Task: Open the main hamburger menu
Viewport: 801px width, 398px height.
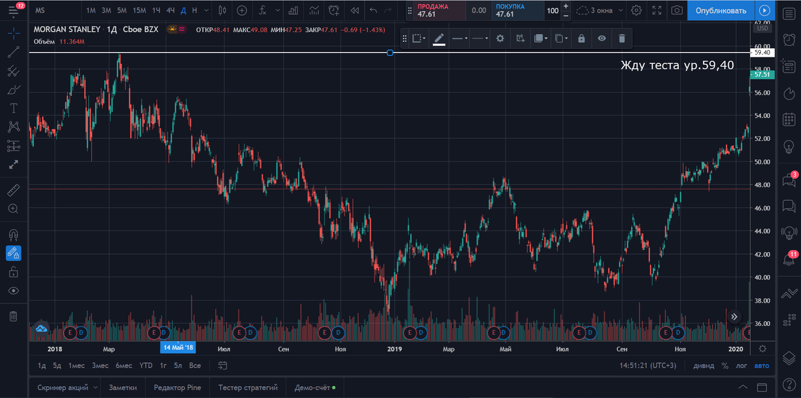Action: [x=13, y=11]
